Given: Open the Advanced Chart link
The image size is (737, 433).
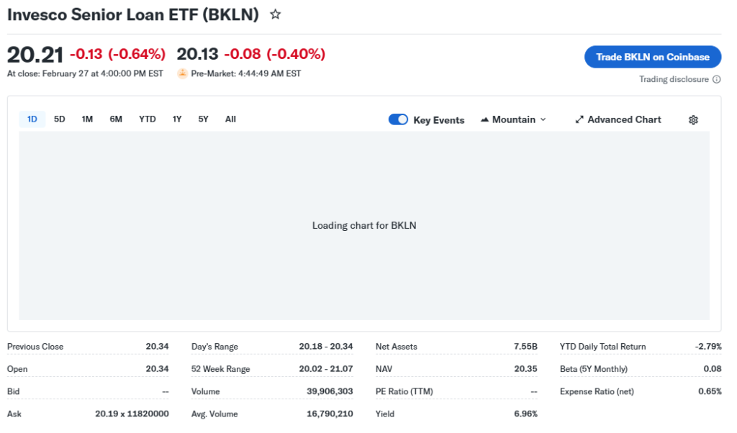Looking at the screenshot, I should click(x=624, y=120).
